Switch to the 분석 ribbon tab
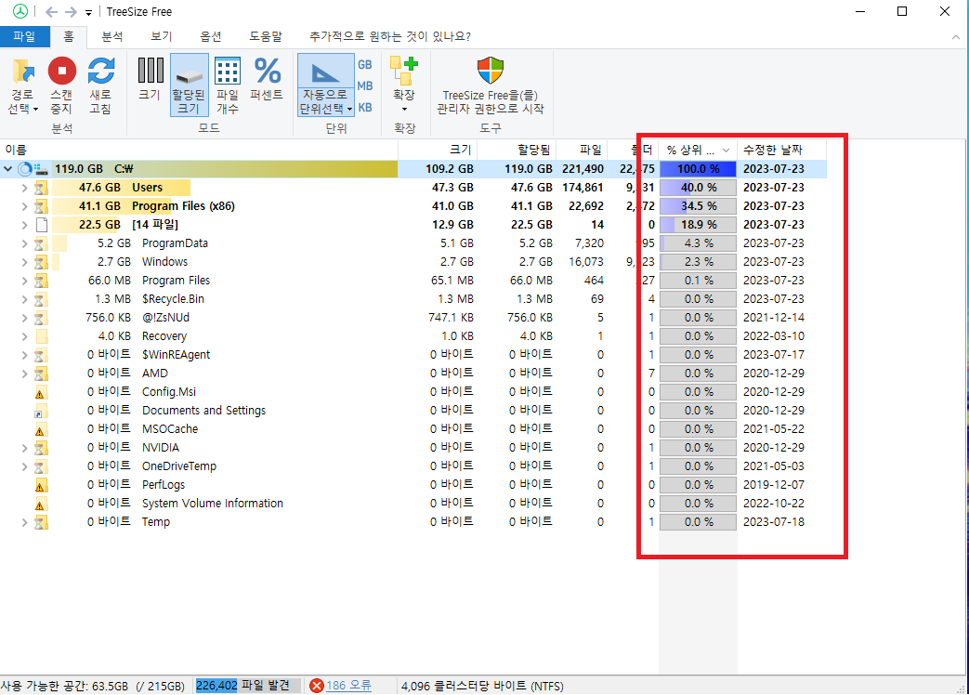 (x=111, y=36)
